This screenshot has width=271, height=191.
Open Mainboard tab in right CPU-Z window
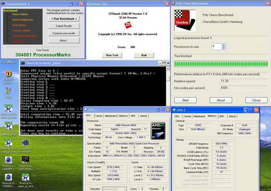click(199, 116)
